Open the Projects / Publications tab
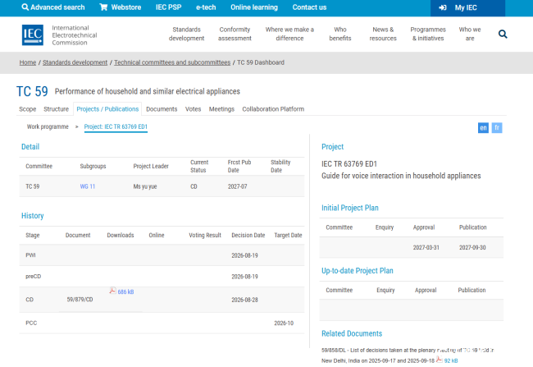Viewport: 533px width, 367px height. coord(107,109)
